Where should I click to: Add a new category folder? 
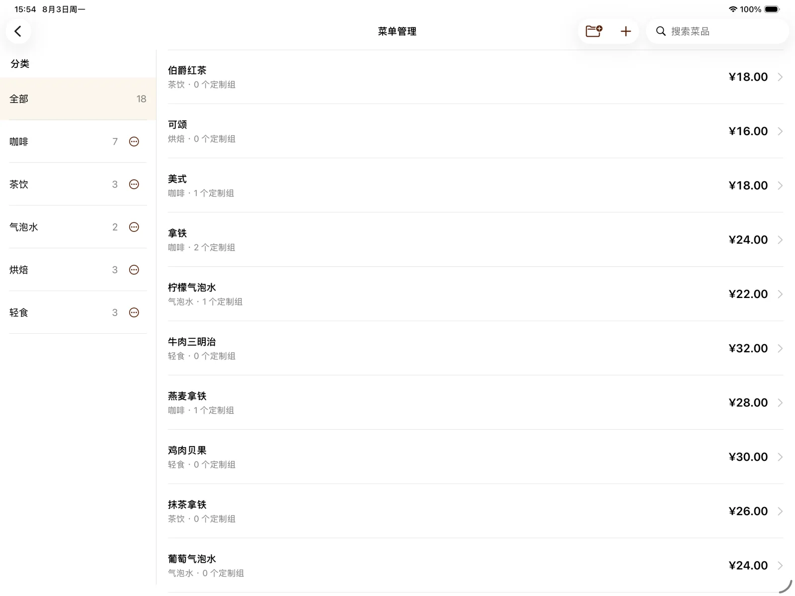(x=594, y=31)
